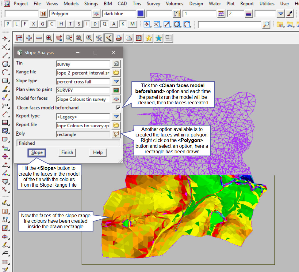
Task: Click the dark blue colour swatch
Action: click(140, 14)
